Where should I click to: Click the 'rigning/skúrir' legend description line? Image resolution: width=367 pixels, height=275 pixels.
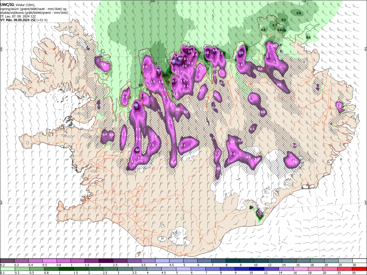33,9
